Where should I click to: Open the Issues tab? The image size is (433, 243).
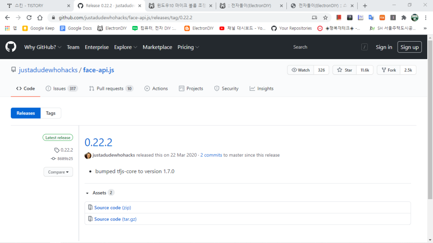coord(61,89)
